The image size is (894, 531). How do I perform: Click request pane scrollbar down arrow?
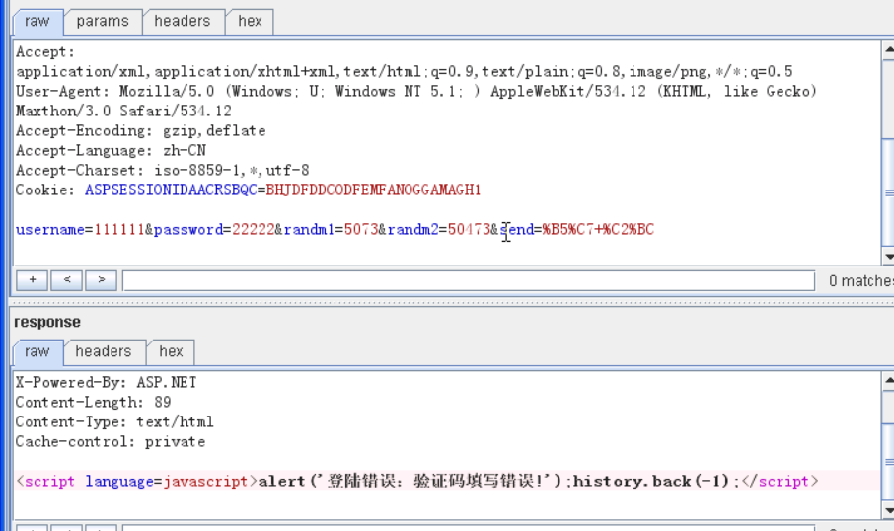[888, 256]
